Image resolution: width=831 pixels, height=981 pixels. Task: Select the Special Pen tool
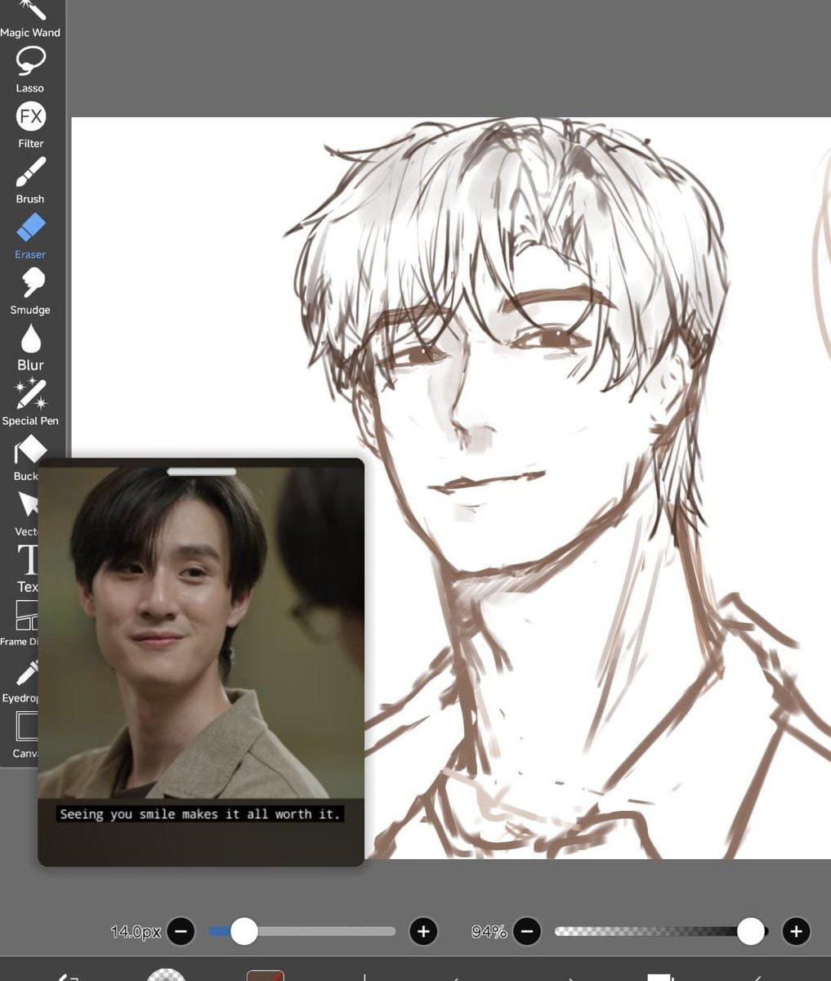[30, 402]
